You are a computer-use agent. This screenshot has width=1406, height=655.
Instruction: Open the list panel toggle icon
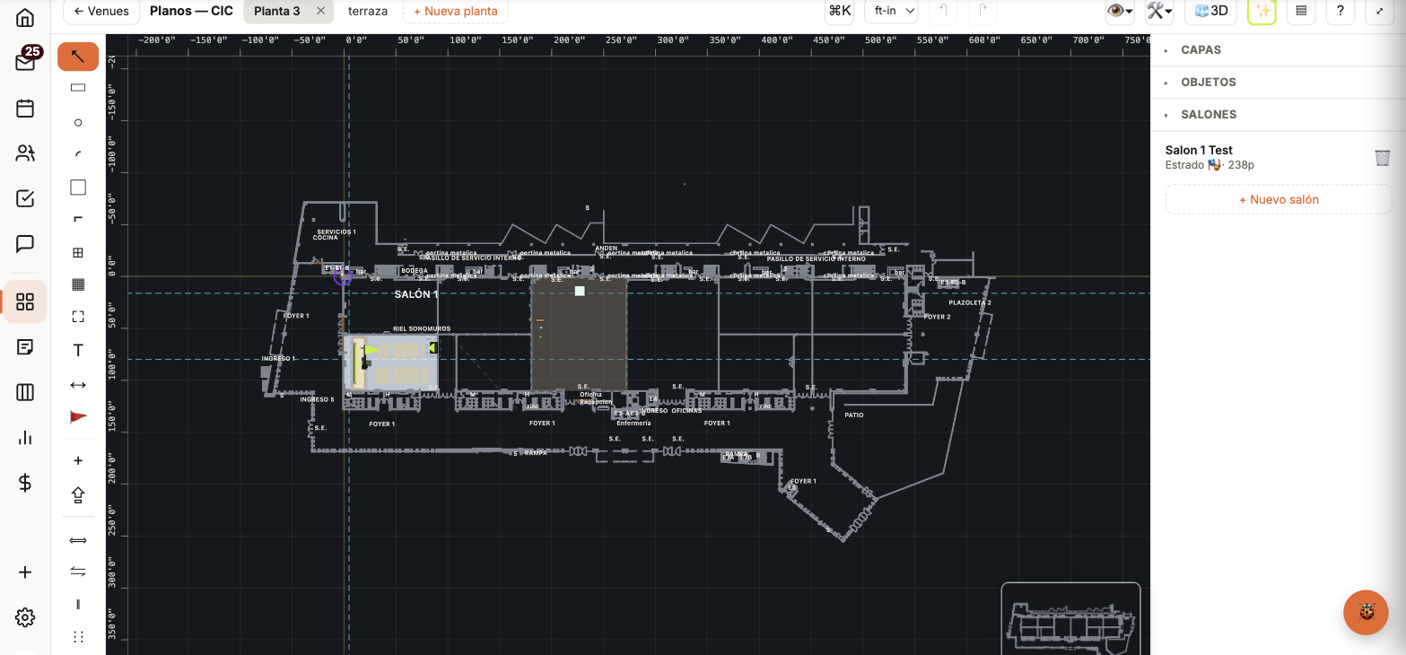[x=1301, y=11]
